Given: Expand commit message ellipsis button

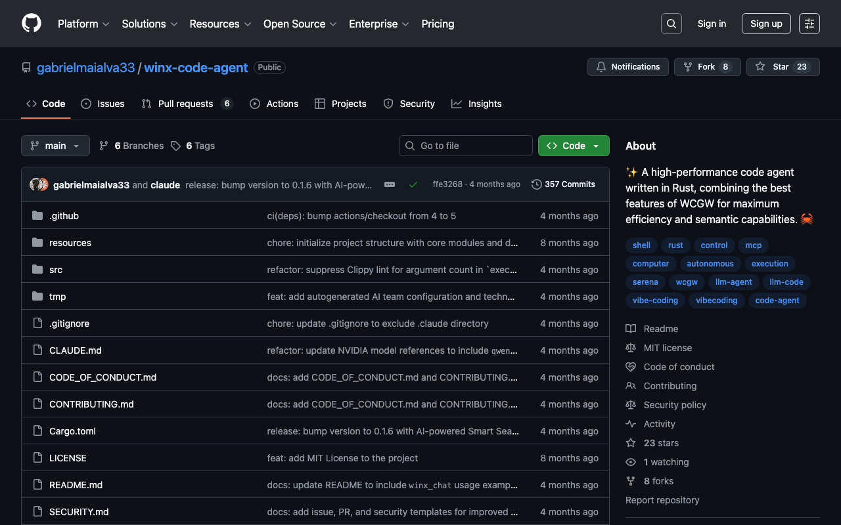Looking at the screenshot, I should pos(390,184).
